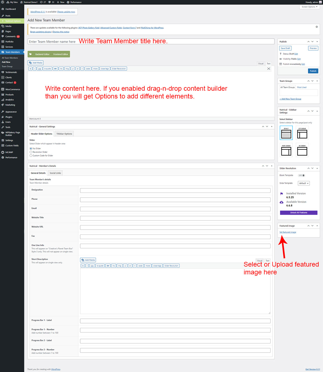Click the blue Publish button

(313, 71)
